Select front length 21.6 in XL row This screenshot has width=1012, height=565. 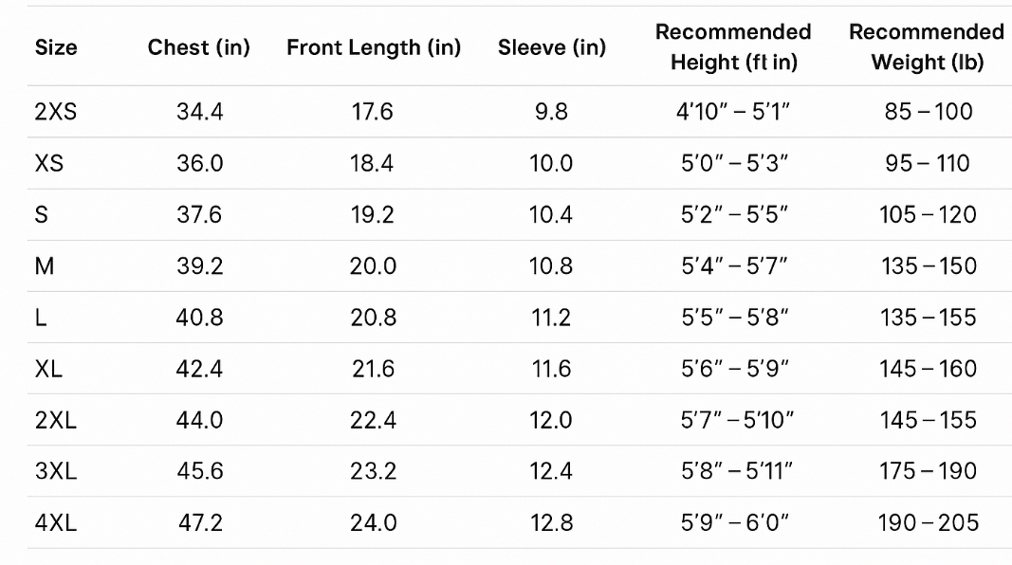[373, 369]
